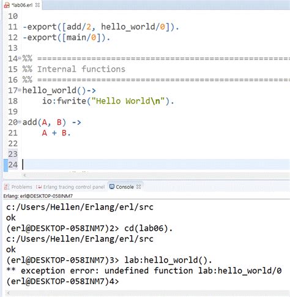Click the Erlang file icon on lab06.erl tab
This screenshot has height=297, width=290.
click(7, 5)
